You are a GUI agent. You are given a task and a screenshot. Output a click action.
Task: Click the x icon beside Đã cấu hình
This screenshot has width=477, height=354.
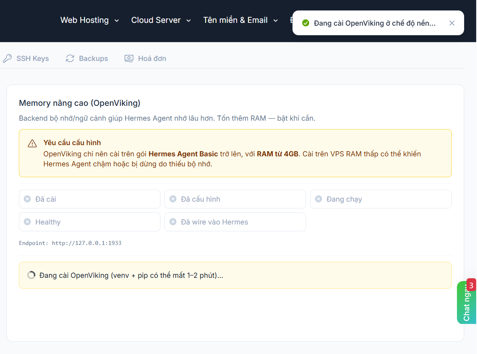[173, 199]
